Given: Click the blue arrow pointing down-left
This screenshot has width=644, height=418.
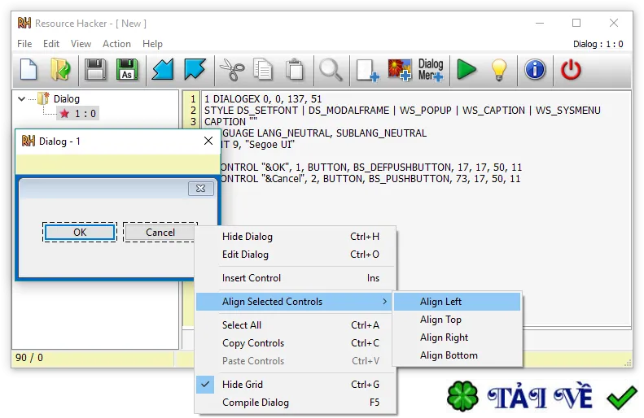Looking at the screenshot, I should pos(163,70).
